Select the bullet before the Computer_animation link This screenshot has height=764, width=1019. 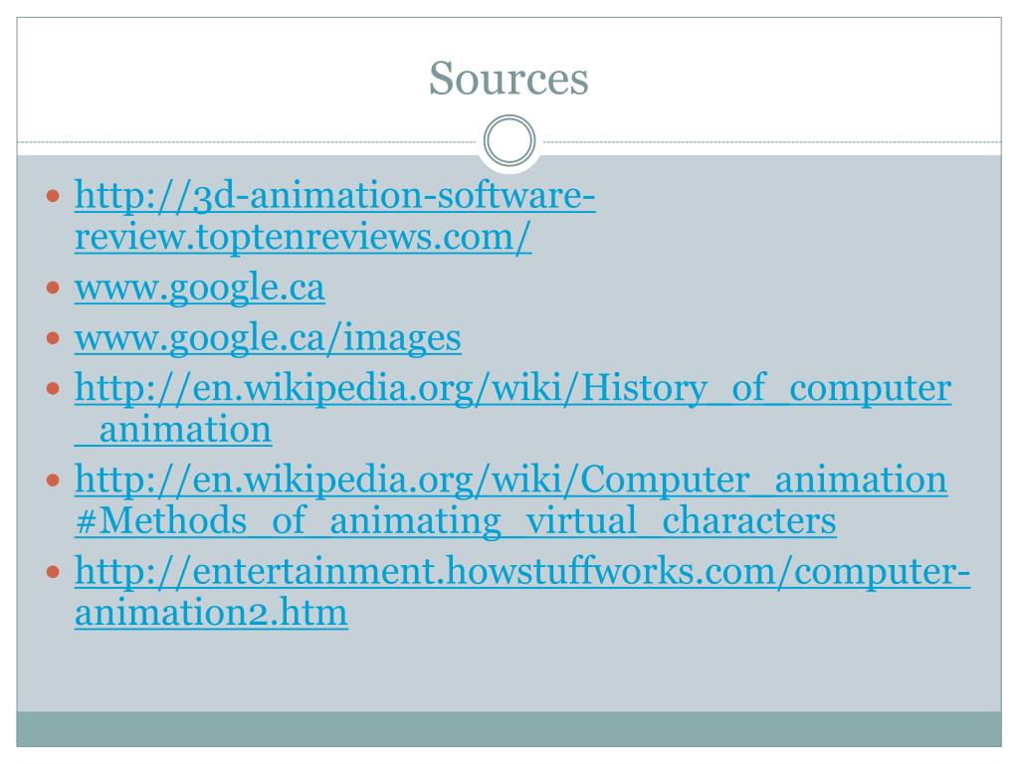click(x=54, y=480)
